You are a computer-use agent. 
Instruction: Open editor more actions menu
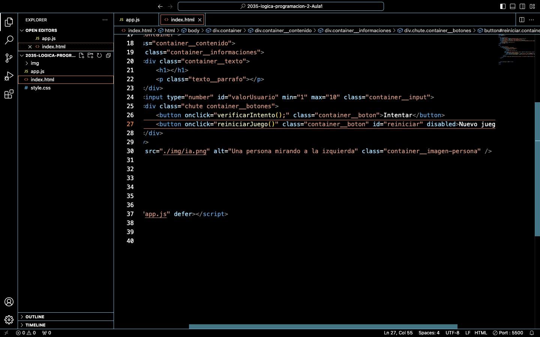tap(531, 20)
